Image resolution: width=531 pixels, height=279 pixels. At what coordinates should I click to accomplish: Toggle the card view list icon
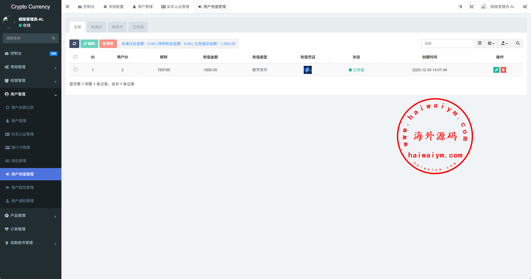coord(480,43)
